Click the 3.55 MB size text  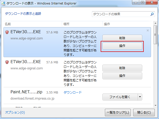[52, 93]
